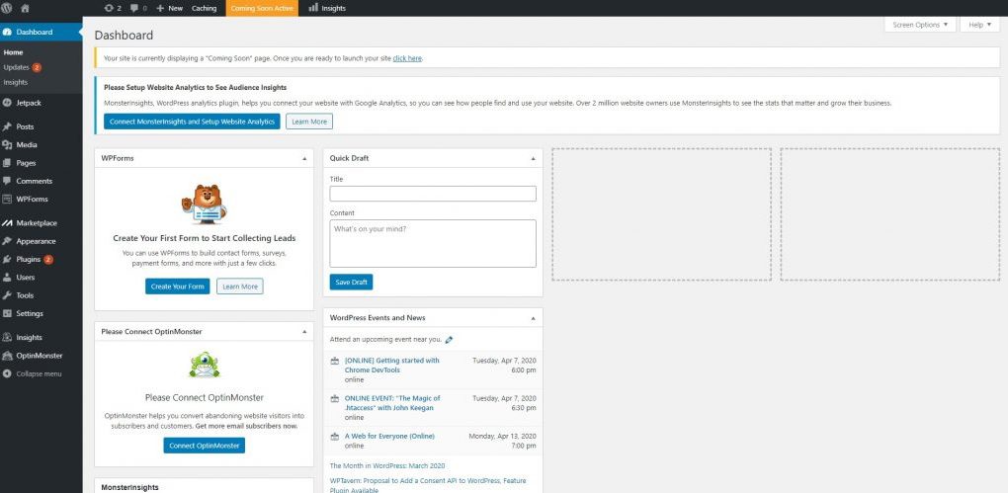Click the Marketplace icon in sidebar
Image resolution: width=1008 pixels, height=493 pixels.
(7, 223)
